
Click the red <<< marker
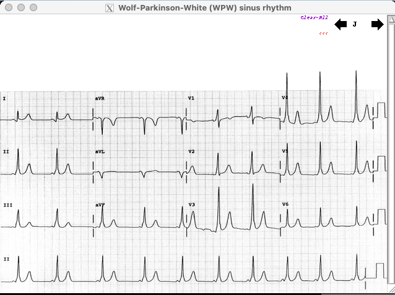pos(323,33)
